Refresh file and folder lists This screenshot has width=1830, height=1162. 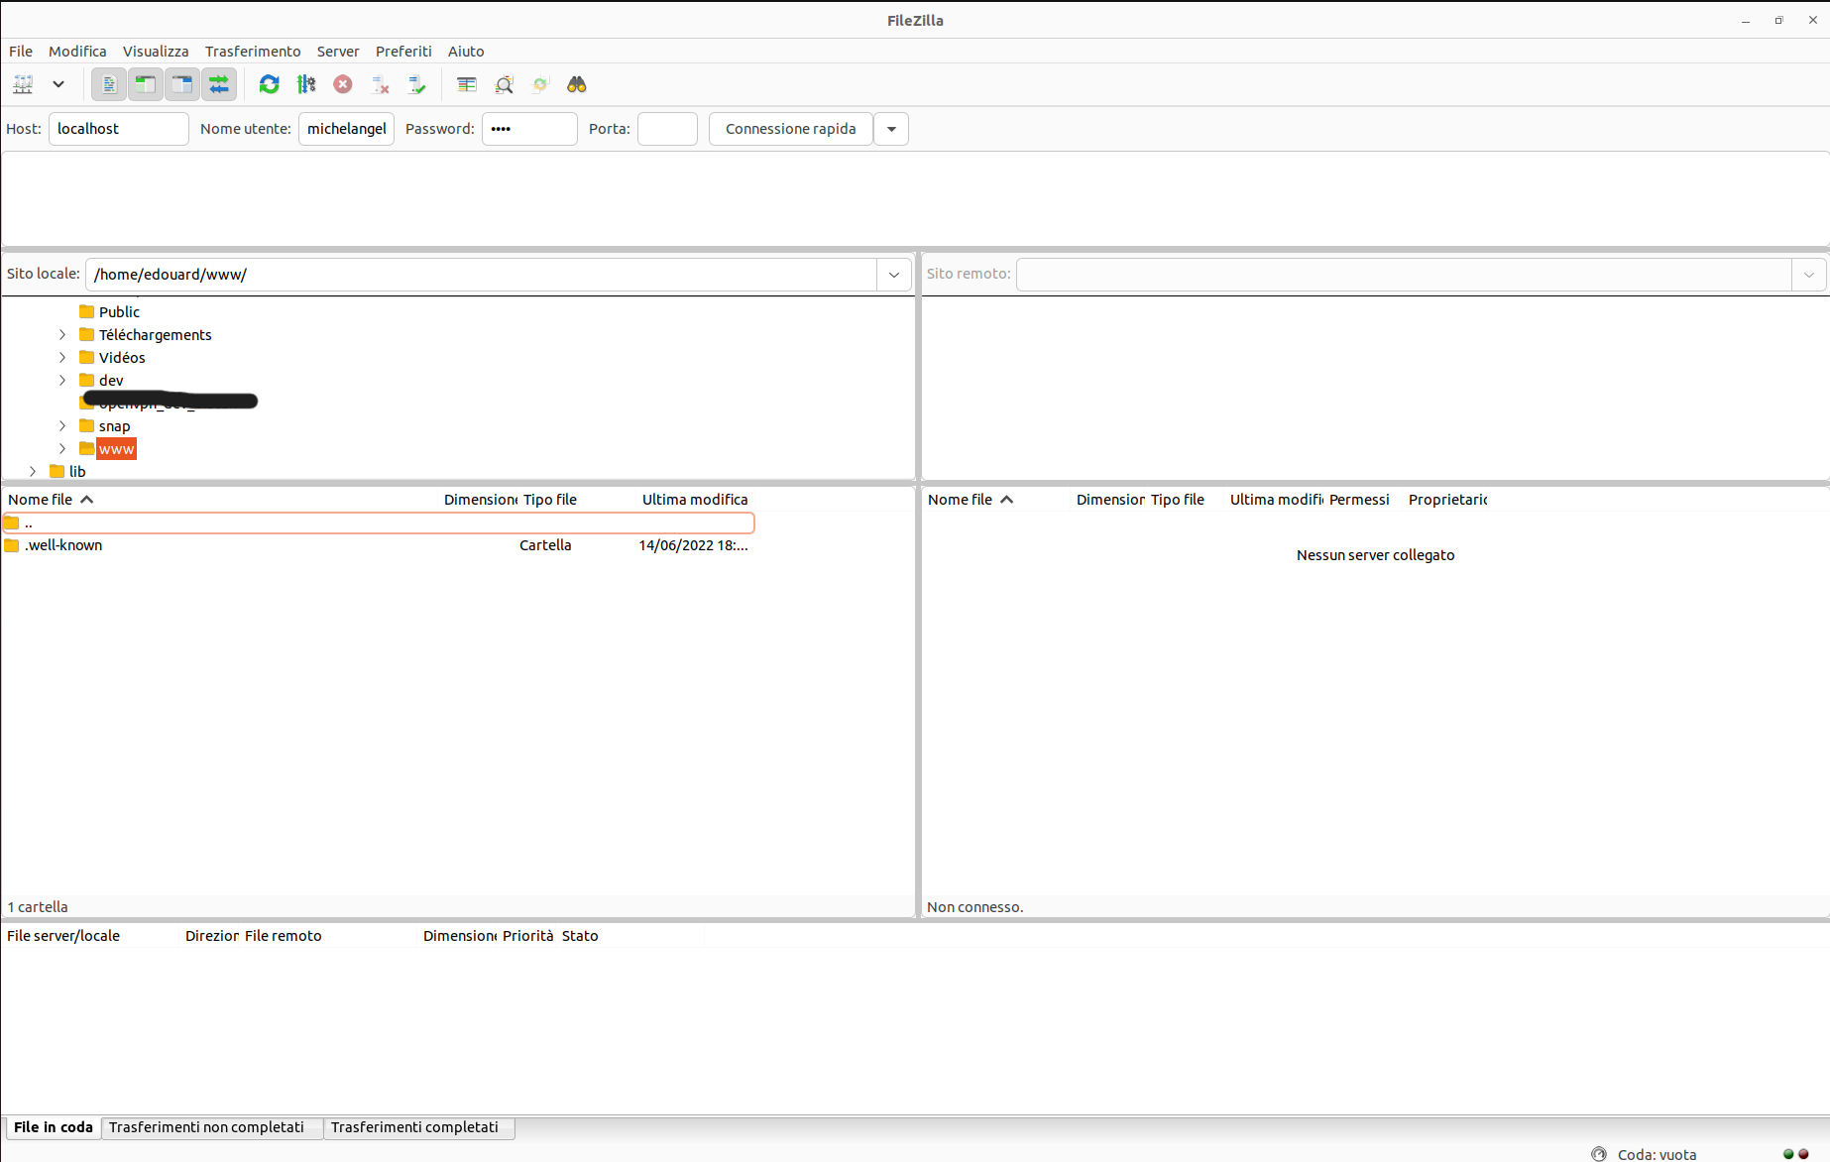(269, 84)
